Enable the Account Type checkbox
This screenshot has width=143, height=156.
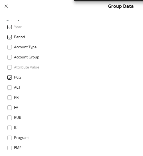[10, 47]
